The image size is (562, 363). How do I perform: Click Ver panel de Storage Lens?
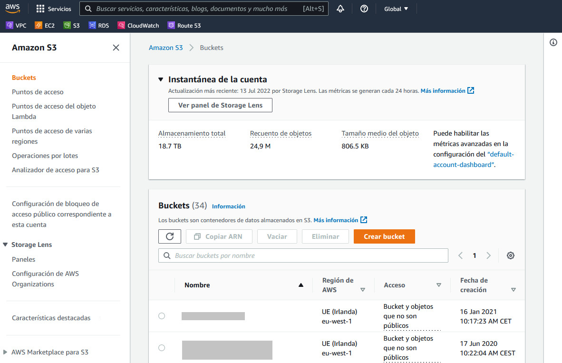pos(220,105)
